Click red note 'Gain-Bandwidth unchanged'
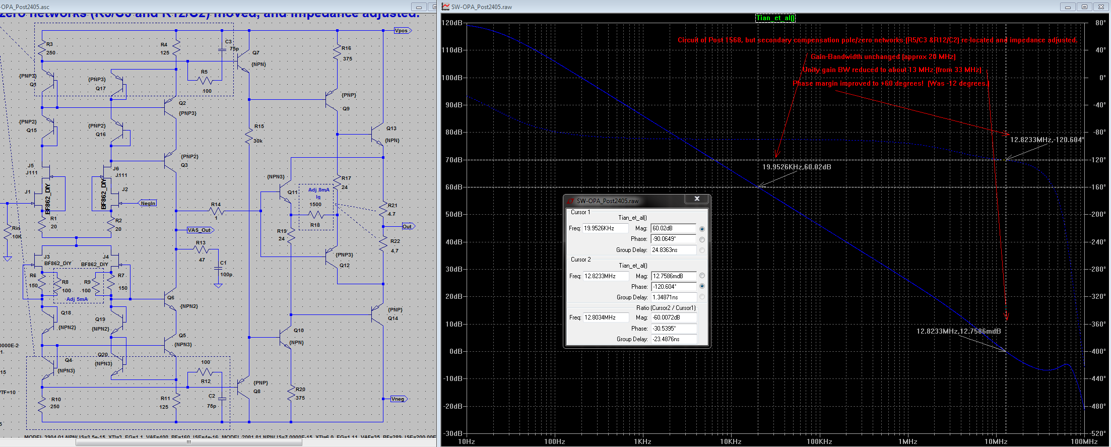Screen dimensions: 1111x447 pos(883,57)
